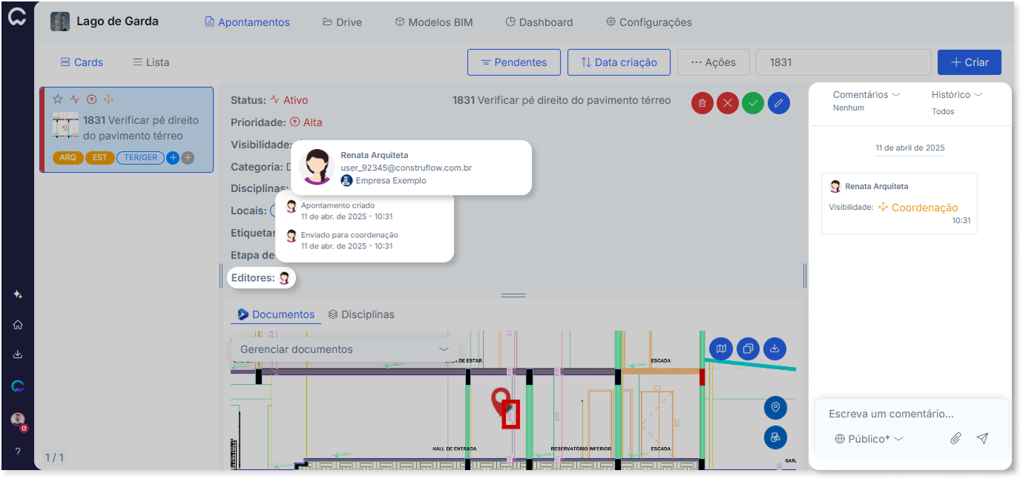Click the copy layers icon above drawing

click(748, 348)
